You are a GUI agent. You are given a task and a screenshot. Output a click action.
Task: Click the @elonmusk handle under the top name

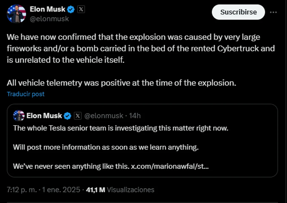(x=49, y=19)
